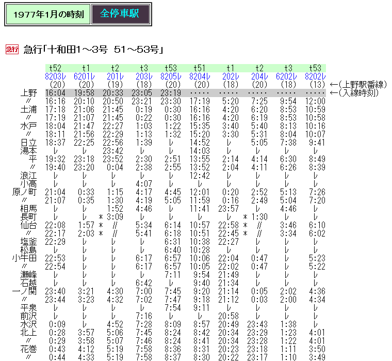The image size is (392, 361).
Task: Select the t51 column header
Action: (200, 68)
